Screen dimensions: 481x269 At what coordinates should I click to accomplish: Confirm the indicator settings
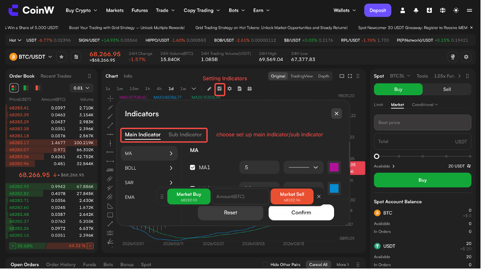point(301,213)
